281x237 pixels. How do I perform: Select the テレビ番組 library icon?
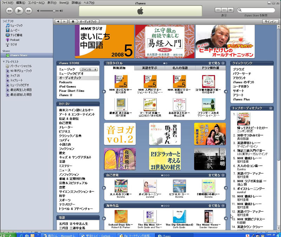pyautogui.click(x=7, y=35)
